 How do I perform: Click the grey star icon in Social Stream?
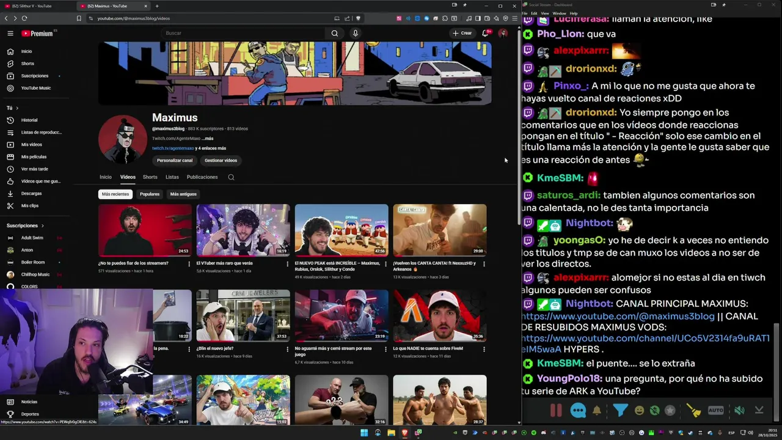(670, 411)
